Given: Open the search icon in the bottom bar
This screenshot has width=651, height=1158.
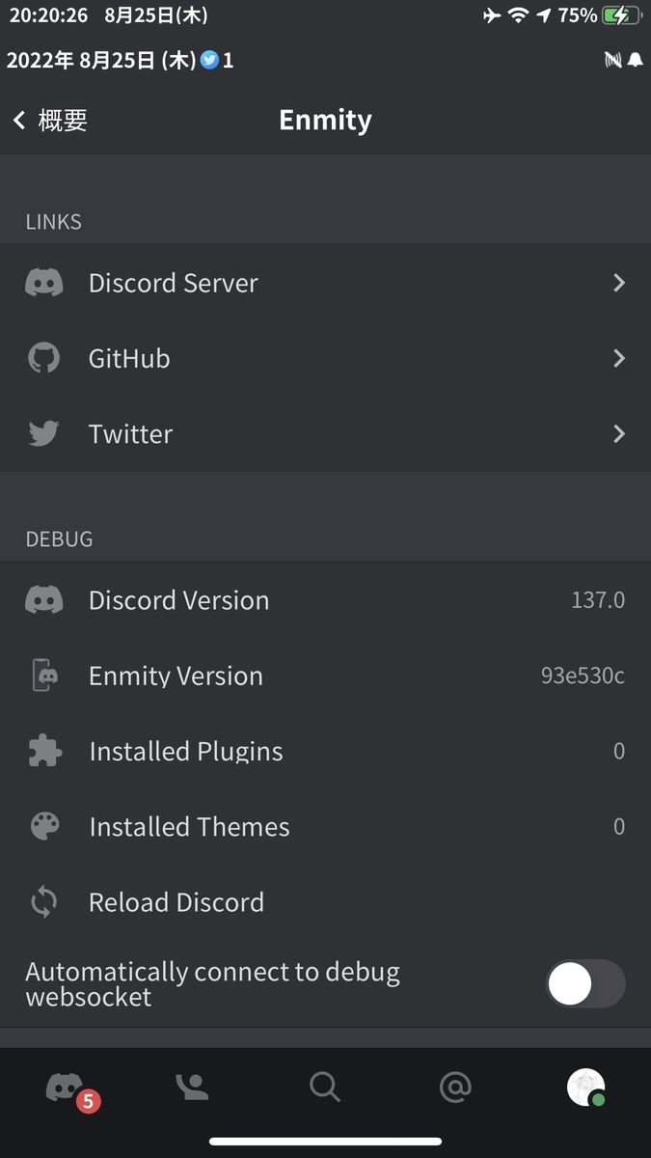Looking at the screenshot, I should (x=324, y=1087).
